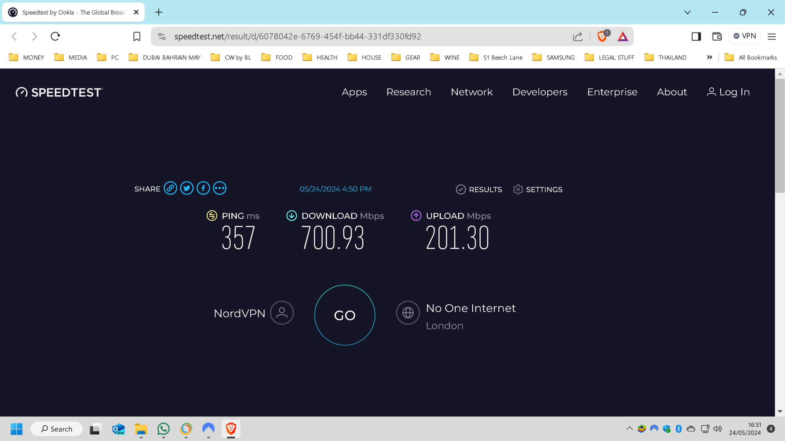Open the Network menu
The height and width of the screenshot is (441, 785).
click(471, 92)
